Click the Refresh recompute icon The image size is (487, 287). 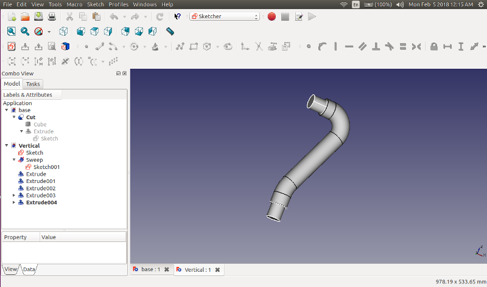pos(159,16)
